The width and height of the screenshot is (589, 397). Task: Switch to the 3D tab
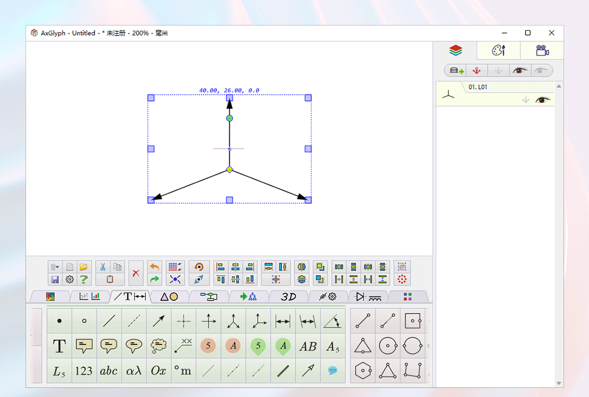(288, 297)
